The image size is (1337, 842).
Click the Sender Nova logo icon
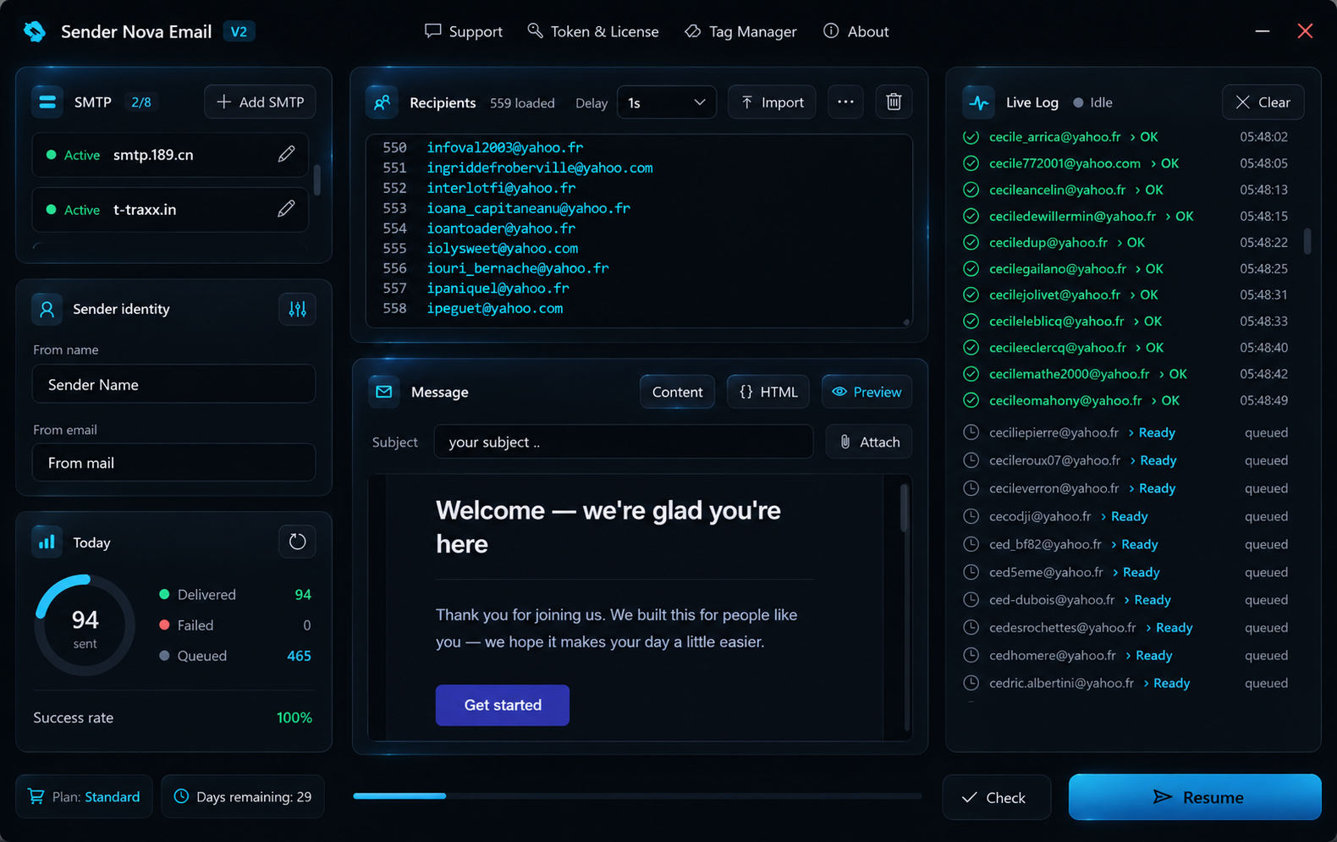(35, 31)
